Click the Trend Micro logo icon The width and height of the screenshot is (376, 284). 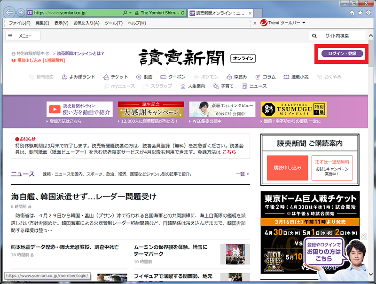[264, 23]
